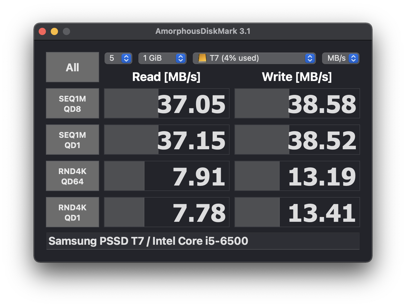406x307 pixels.
Task: Start the SEQ1M QD8 test
Action: 72,103
